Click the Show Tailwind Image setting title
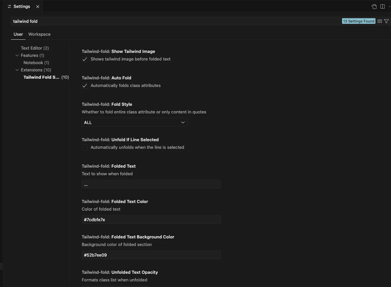The width and height of the screenshot is (391, 287). pyautogui.click(x=118, y=51)
